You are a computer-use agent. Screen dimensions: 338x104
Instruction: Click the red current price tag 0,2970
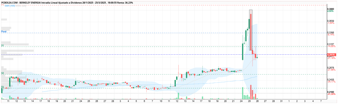[332, 55]
